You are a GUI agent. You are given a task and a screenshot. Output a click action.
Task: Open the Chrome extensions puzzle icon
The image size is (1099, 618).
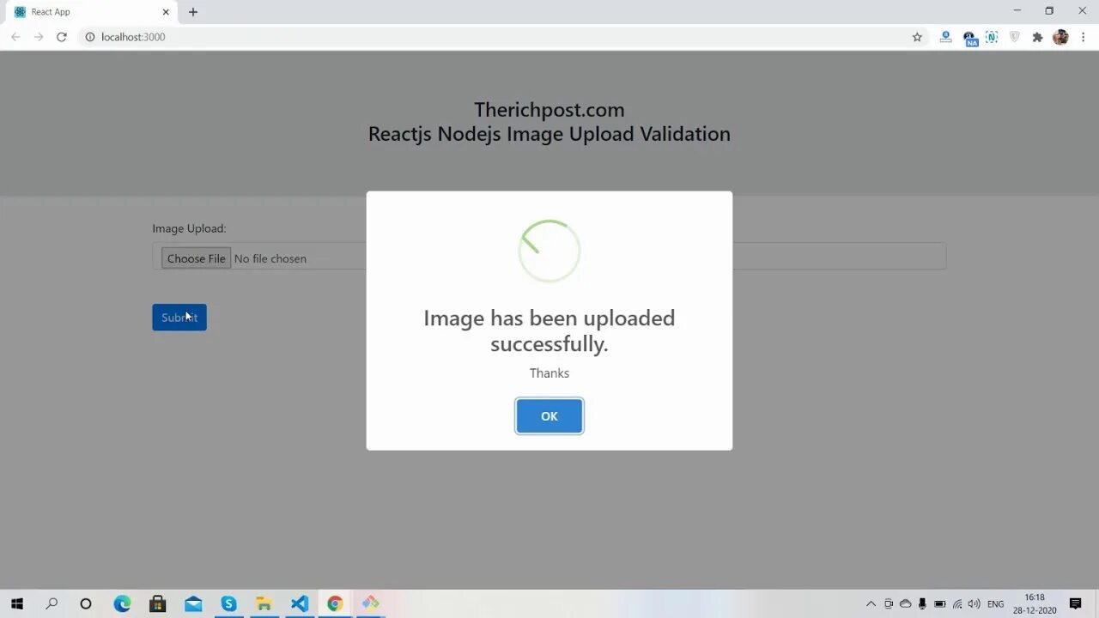(1037, 37)
